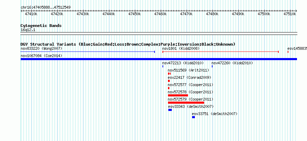
Task: Click the 47480k ruler tick label
Action: click(212, 14)
